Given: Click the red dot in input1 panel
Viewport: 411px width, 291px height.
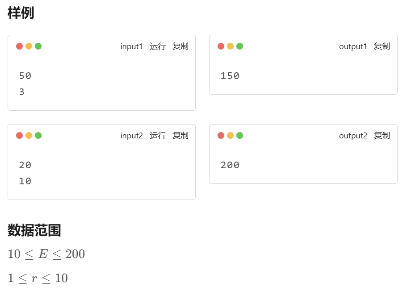Looking at the screenshot, I should pyautogui.click(x=19, y=46).
